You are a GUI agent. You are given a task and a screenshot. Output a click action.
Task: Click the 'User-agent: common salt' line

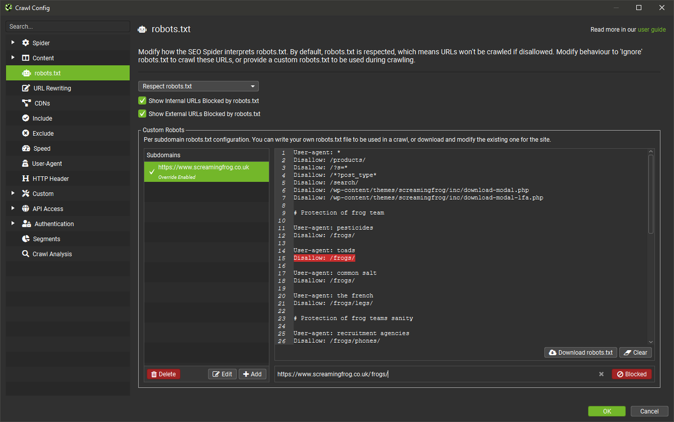pos(335,273)
